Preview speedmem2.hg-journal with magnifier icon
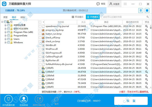The image size is (152, 107). click(146, 26)
